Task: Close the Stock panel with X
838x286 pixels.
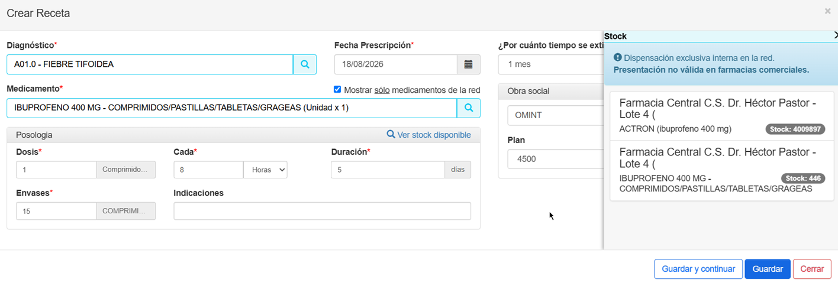Action: [835, 36]
